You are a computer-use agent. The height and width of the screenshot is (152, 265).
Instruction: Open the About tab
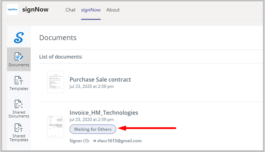tap(113, 10)
